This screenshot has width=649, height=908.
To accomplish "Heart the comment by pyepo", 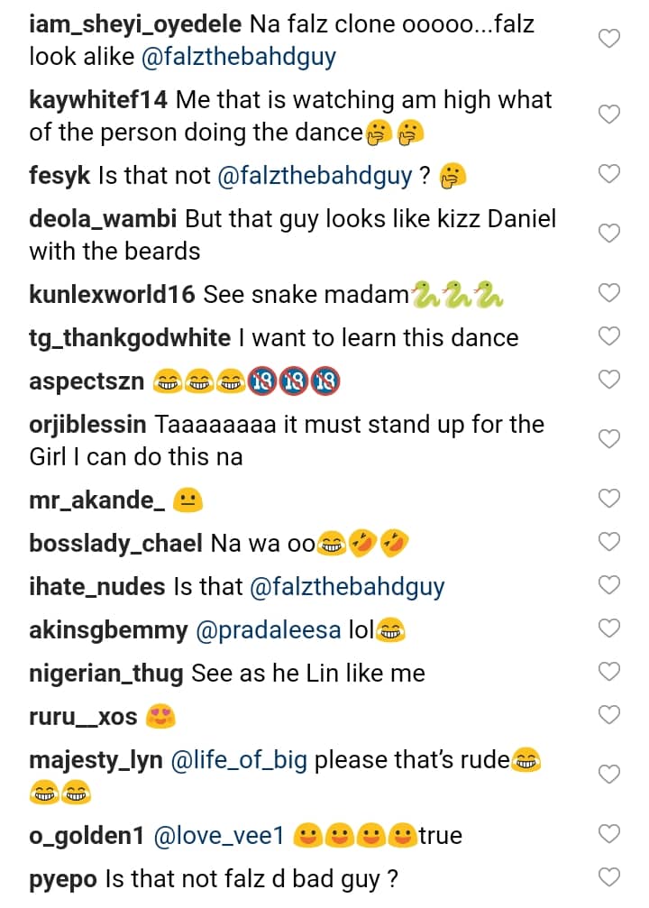I will (x=610, y=876).
